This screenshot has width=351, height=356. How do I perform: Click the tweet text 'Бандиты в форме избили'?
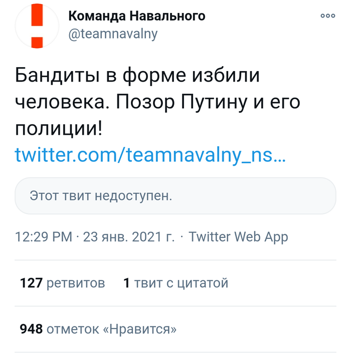click(138, 76)
